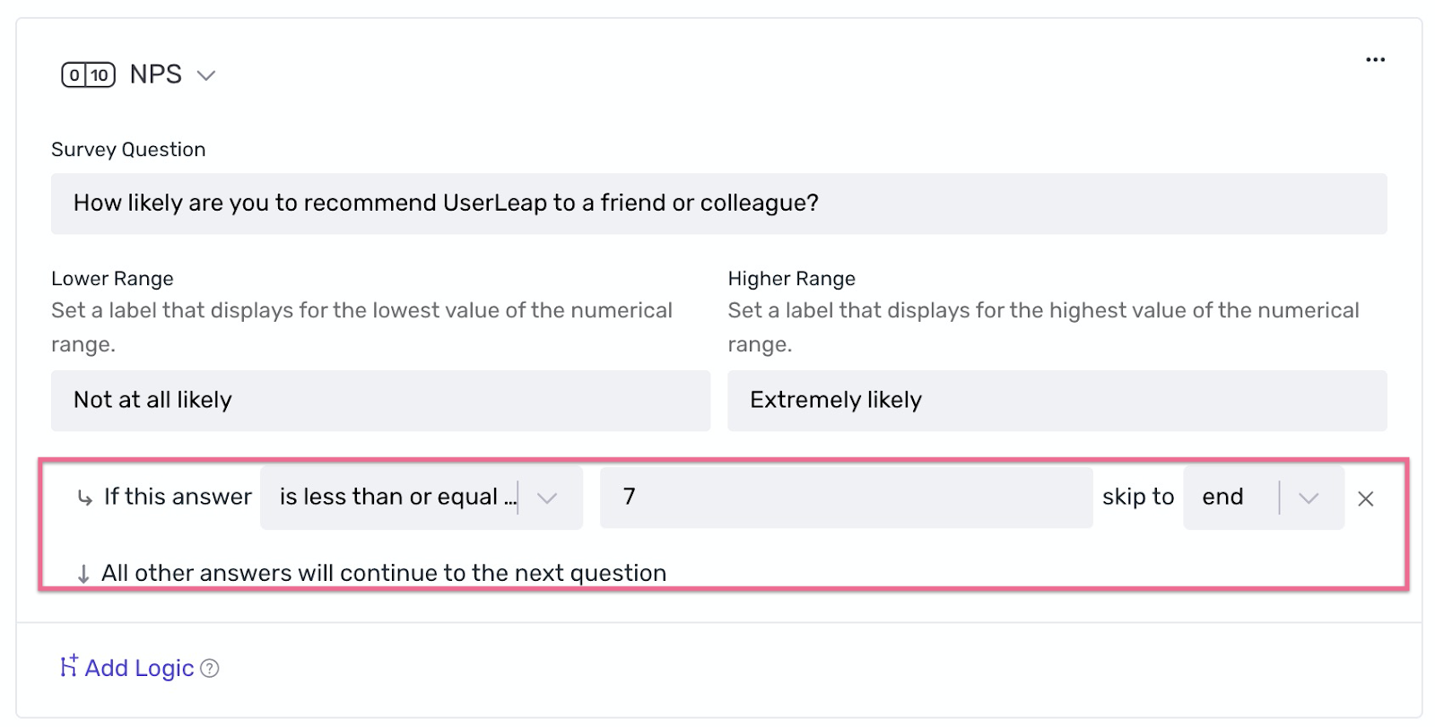Click the Add Logic link

pyautogui.click(x=139, y=668)
